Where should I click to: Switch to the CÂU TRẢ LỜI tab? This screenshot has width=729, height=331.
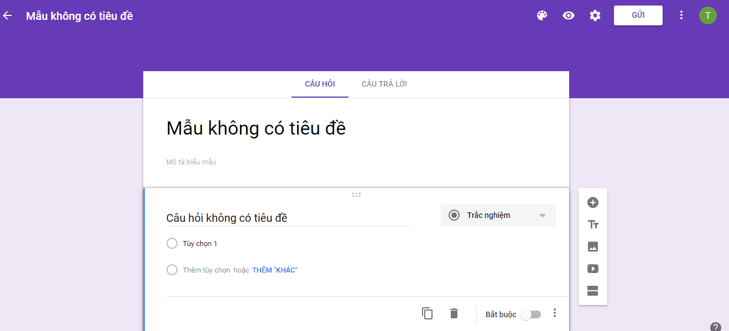[x=384, y=84]
